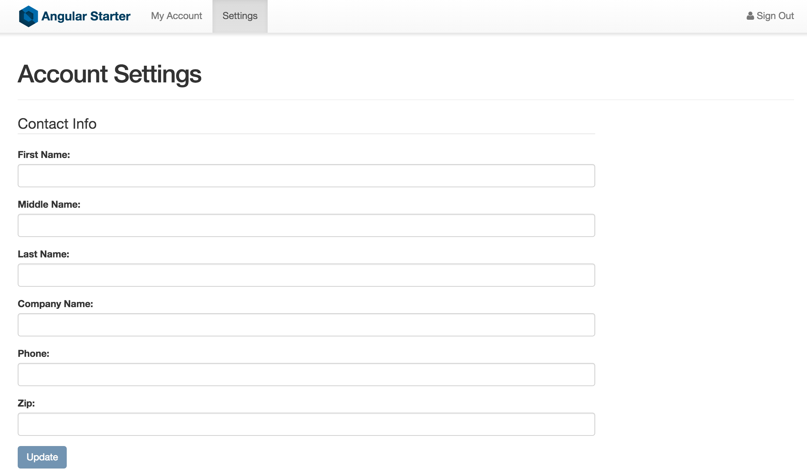Click into the Middle Name field

(306, 225)
